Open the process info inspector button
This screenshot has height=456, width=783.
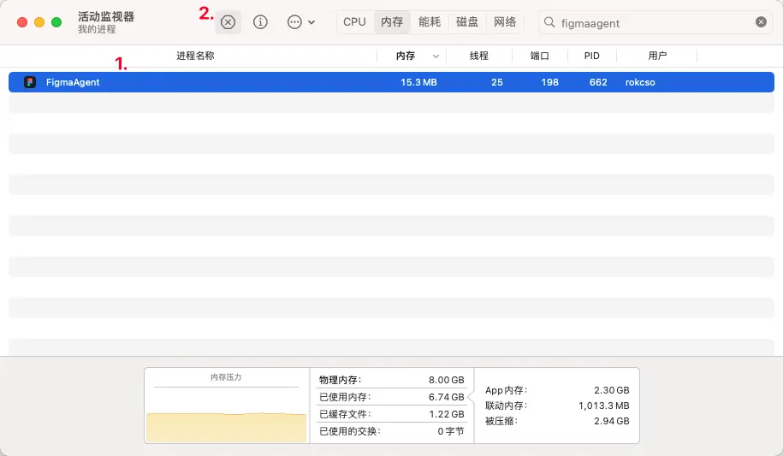260,22
